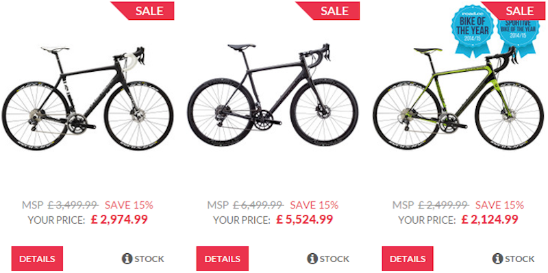Click stock info icon under the £2,124.99 bike
Screen dimensions: 548x273
point(498,259)
